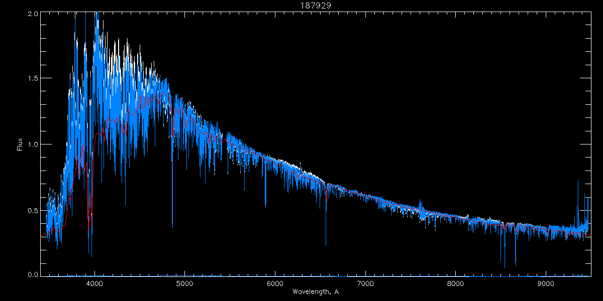Click bottom of absorption line near 6560
This screenshot has width=603, height=301.
tap(326, 244)
